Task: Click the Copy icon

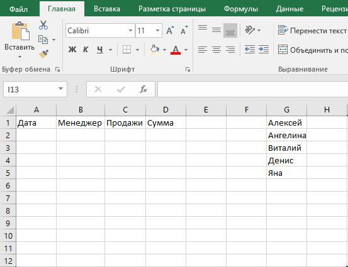Action: (x=43, y=40)
